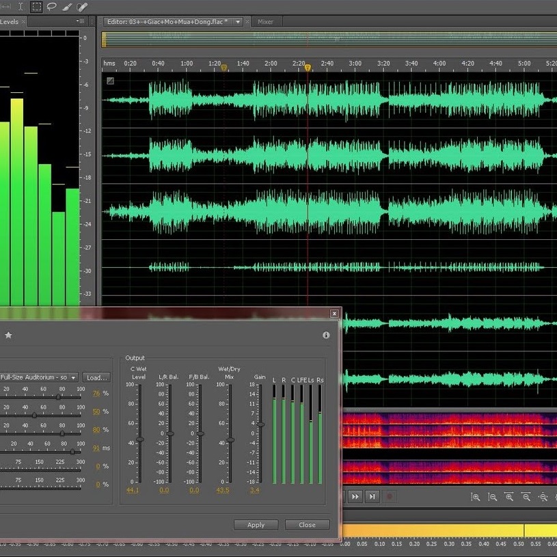Click the 44.1 C Wet Level value
Viewport: 557px width, 557px height.
[x=133, y=491]
